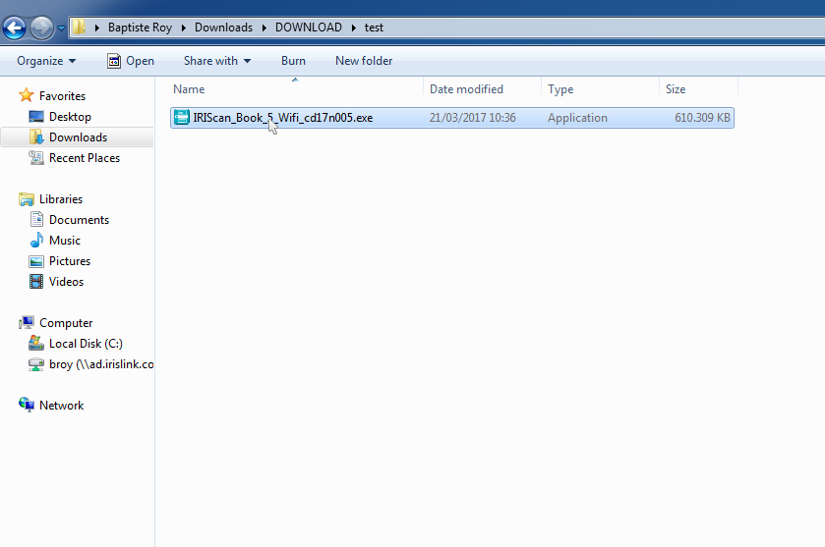Open Local Disk (C:)
Viewport: 825px width, 547px height.
click(x=86, y=344)
